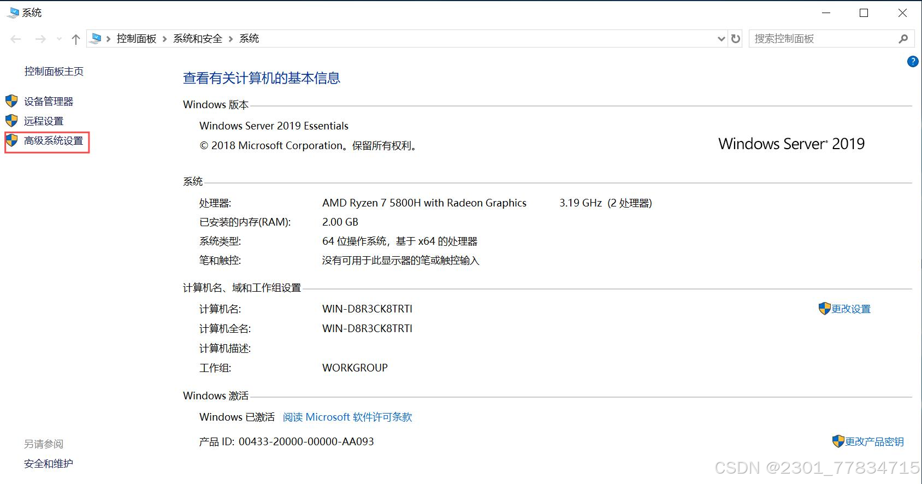Screen dimensions: 922x484
Task: Open 阅读 Microsoft 软件许可条款 link
Action: [347, 417]
